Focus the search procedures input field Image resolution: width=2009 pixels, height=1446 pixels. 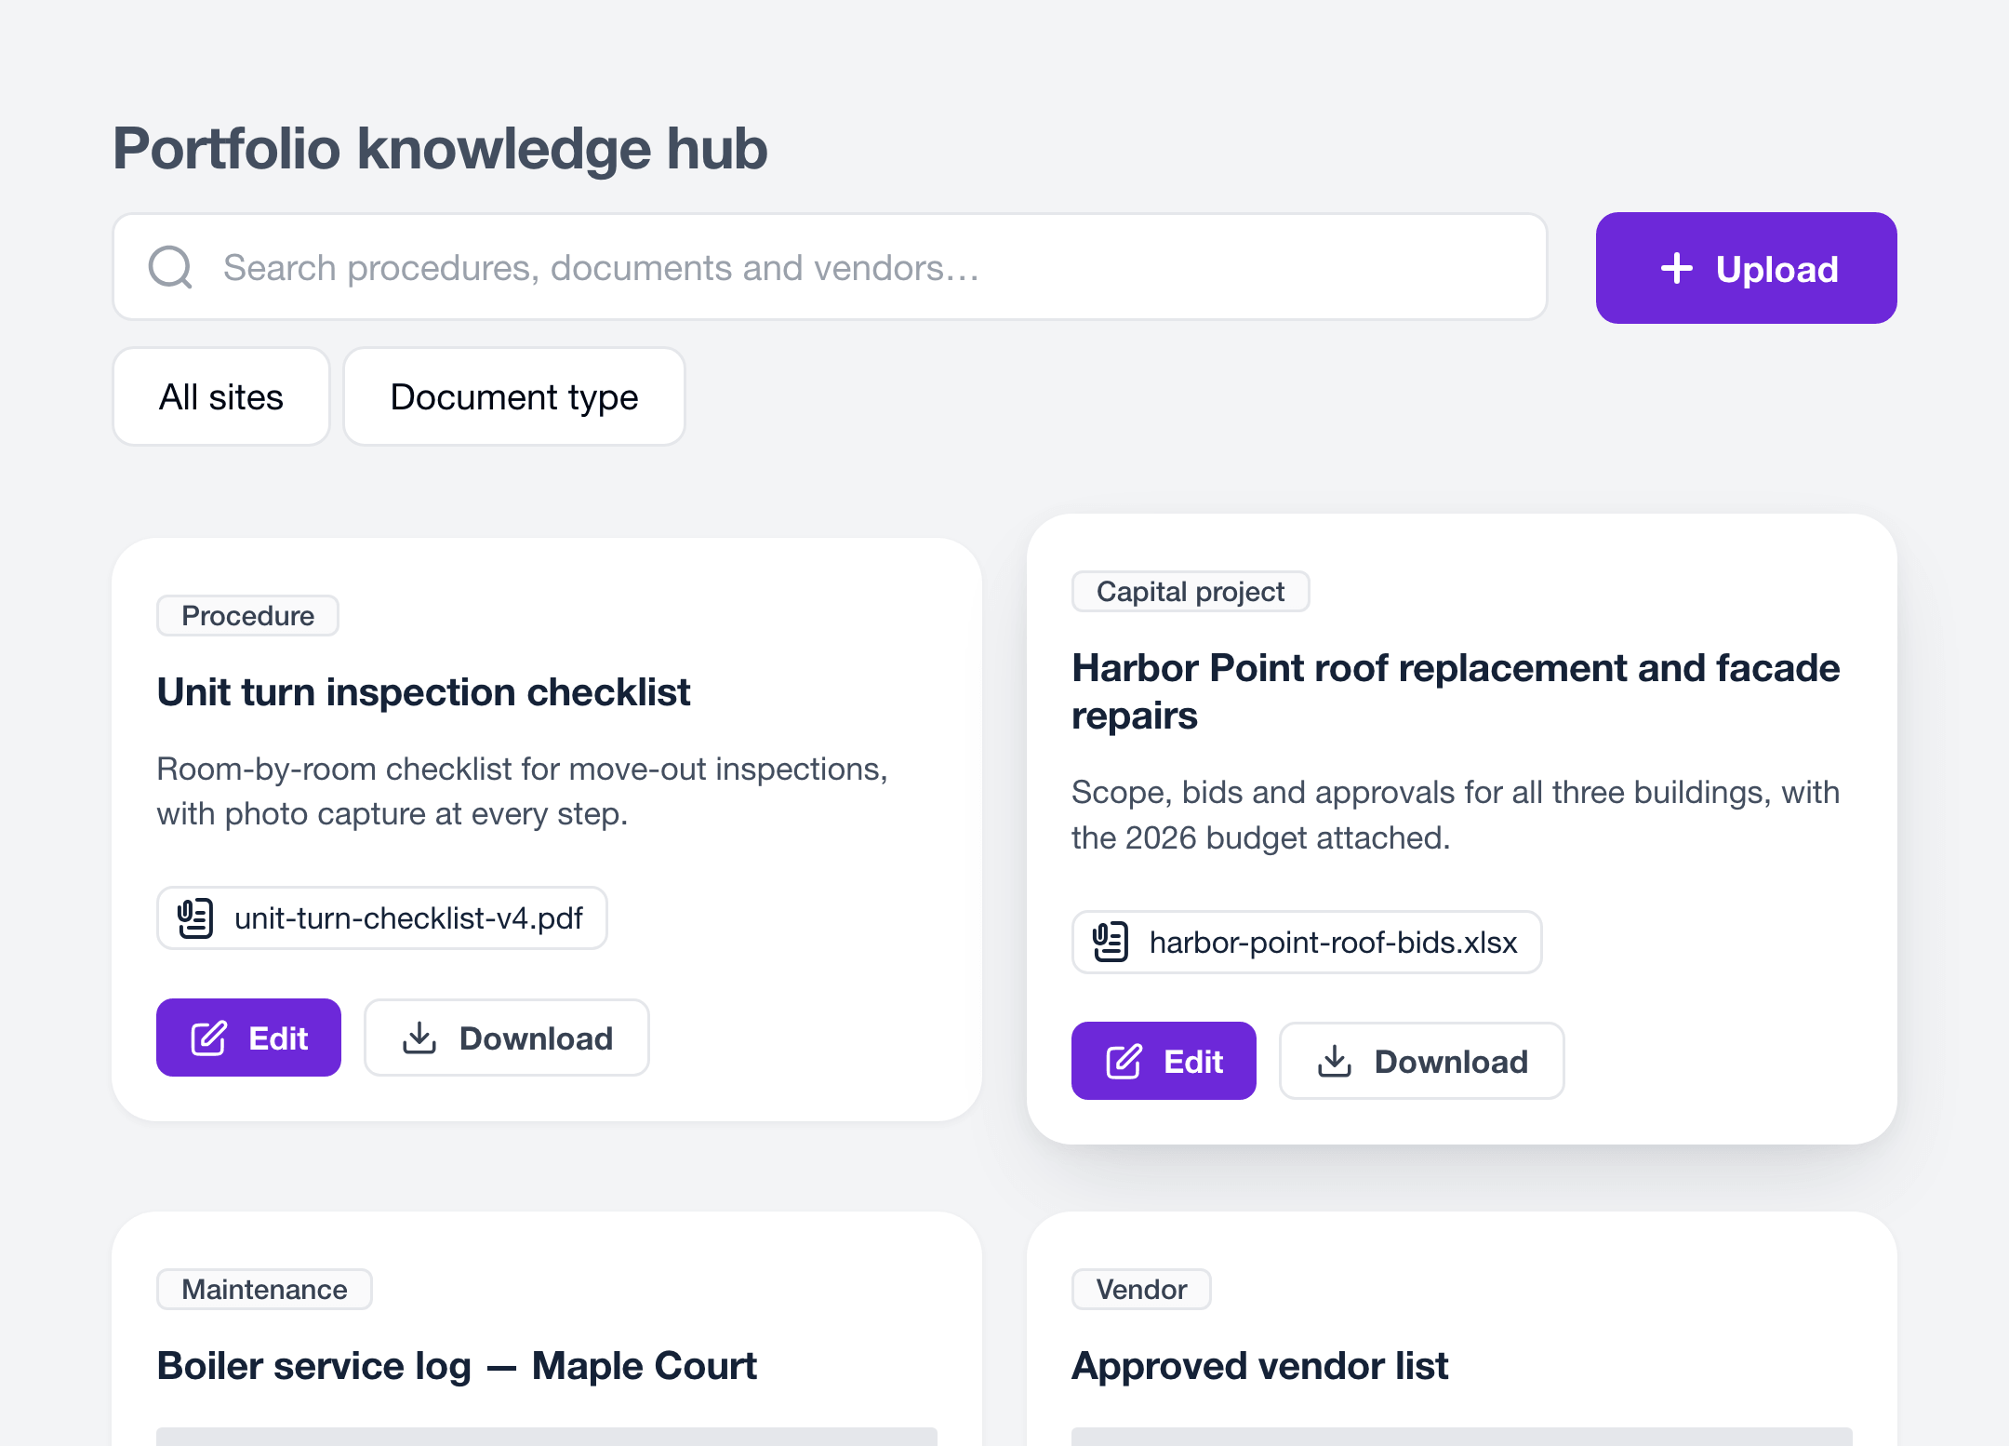point(830,267)
